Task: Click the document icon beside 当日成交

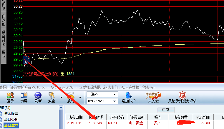Action: coord(1,125)
